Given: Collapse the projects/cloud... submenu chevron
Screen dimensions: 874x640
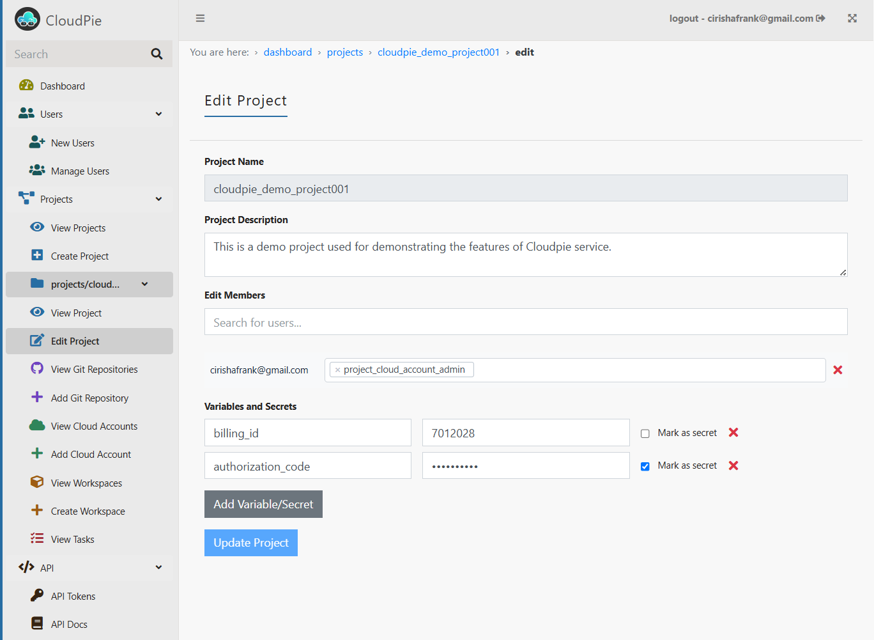Looking at the screenshot, I should (x=145, y=284).
